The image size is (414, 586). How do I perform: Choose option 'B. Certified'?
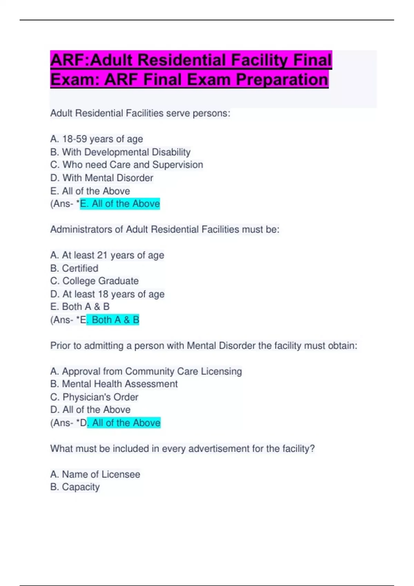[x=74, y=268]
